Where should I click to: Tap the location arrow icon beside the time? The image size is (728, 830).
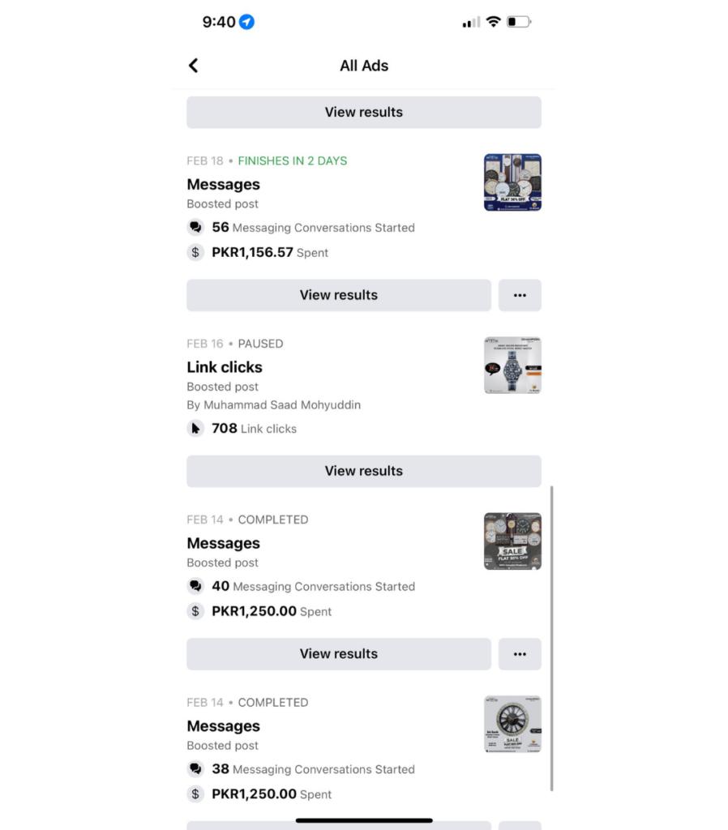(246, 22)
